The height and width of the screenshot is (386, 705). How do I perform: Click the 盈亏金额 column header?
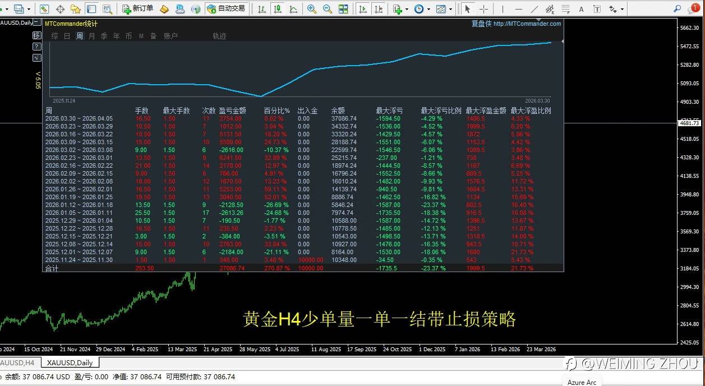click(x=232, y=111)
